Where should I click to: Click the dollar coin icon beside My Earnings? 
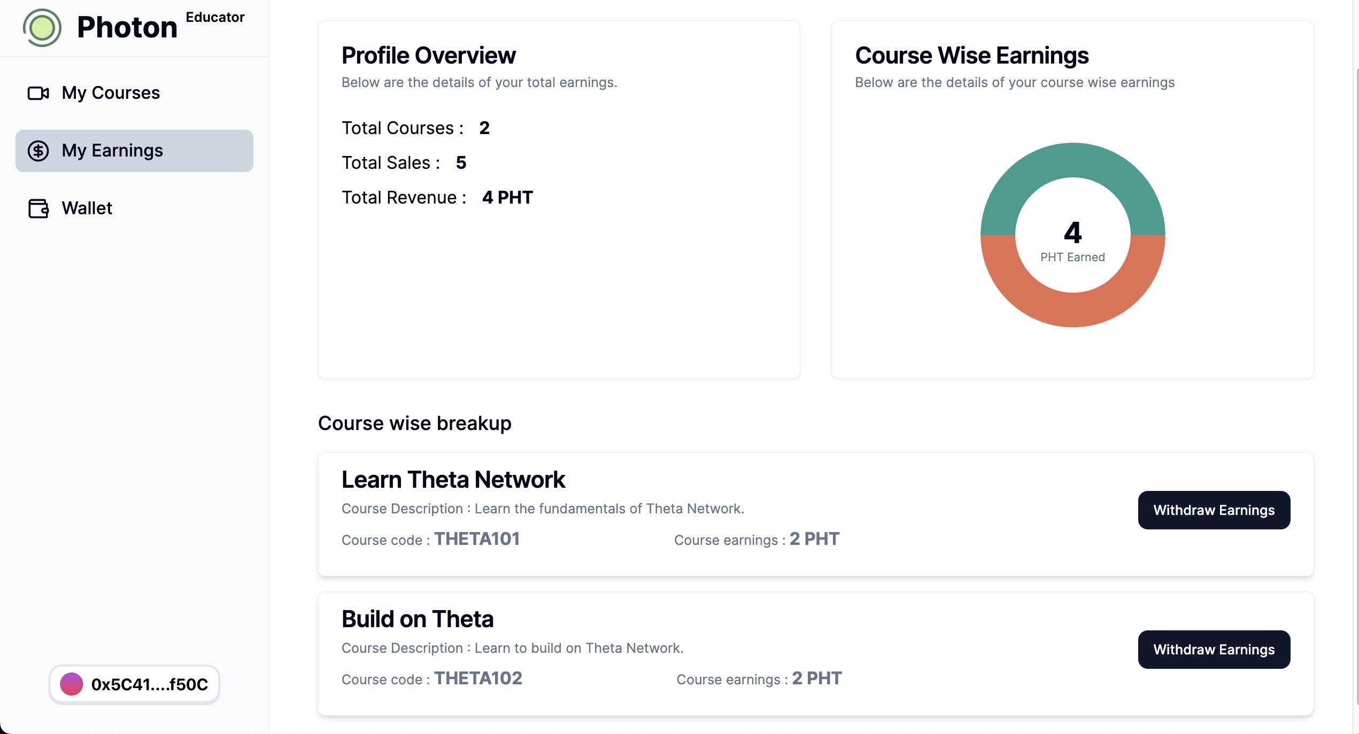(38, 151)
